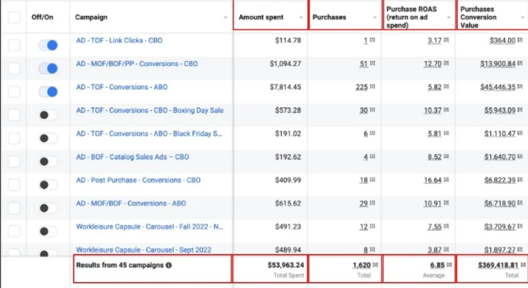Open AD - Post Purchase - Conversions - CBO campaign
528x288 pixels.
138,180
